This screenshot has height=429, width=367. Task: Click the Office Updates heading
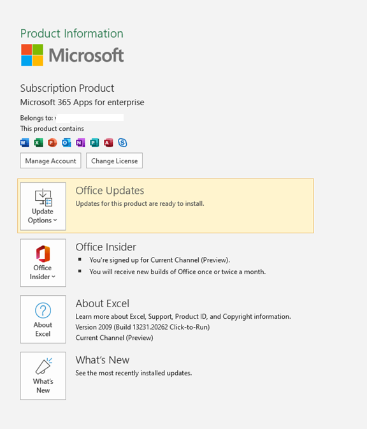pyautogui.click(x=110, y=191)
